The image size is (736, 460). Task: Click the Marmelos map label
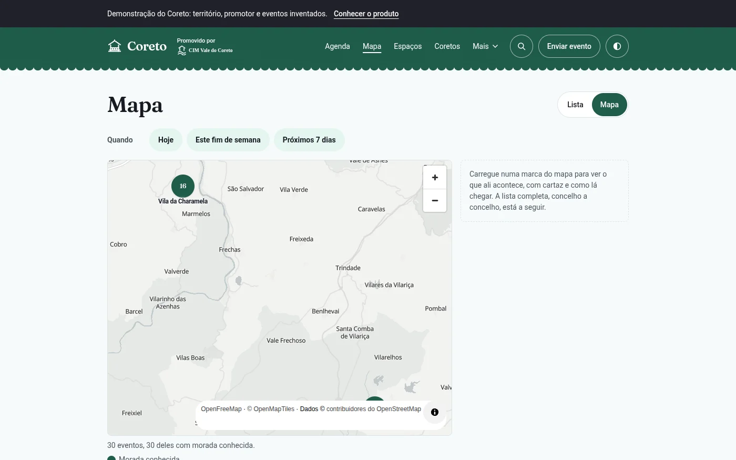tap(196, 214)
